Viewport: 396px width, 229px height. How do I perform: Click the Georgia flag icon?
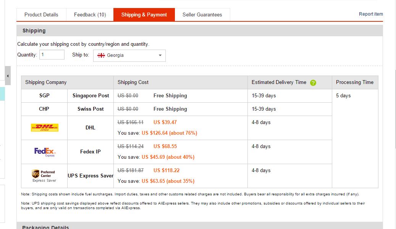tap(101, 55)
